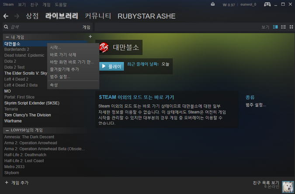
Task: Collapse the 내 게임 category
Action: [7, 37]
